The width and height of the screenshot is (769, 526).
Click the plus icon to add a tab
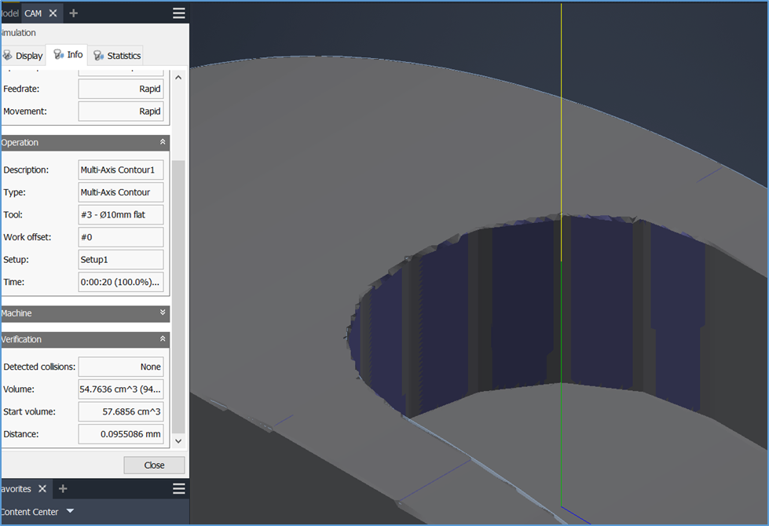click(73, 13)
